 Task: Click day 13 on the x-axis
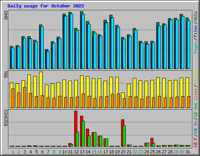coord(82,152)
